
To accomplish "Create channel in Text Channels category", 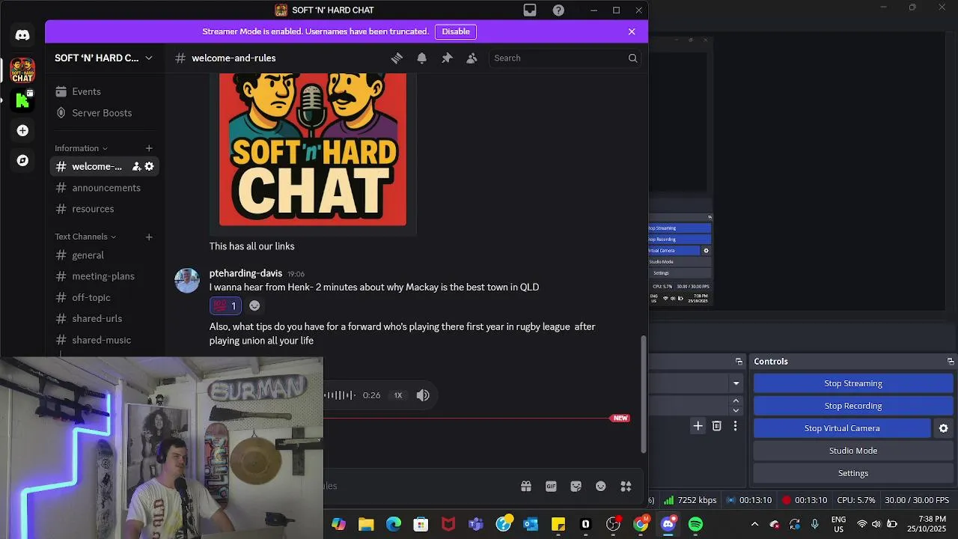I will pos(149,237).
